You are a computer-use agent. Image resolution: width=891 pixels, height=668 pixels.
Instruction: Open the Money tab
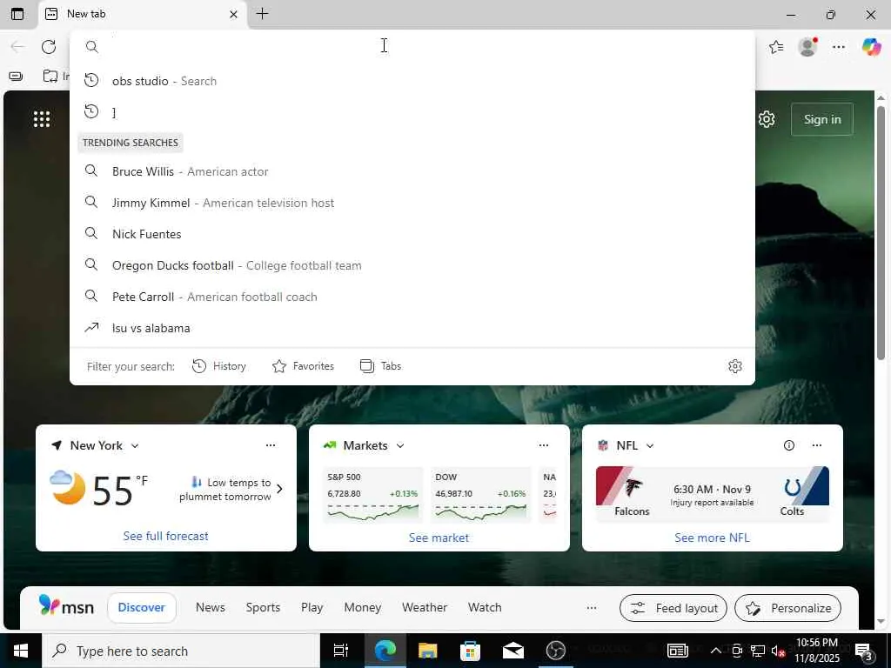[363, 607]
